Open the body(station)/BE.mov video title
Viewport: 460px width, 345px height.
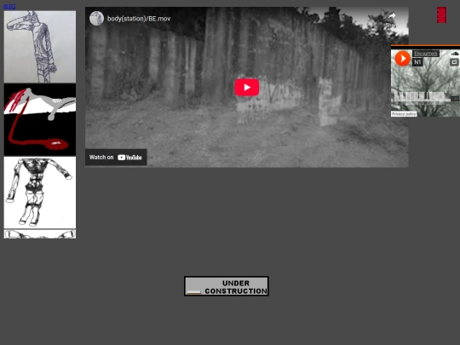click(139, 19)
